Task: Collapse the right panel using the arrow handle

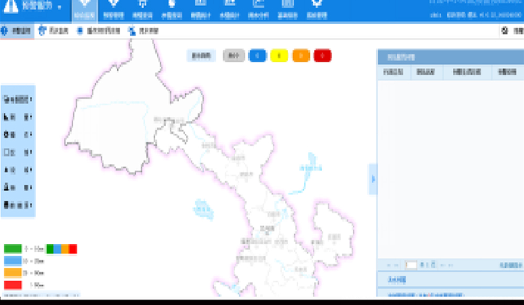Action: coord(373,179)
